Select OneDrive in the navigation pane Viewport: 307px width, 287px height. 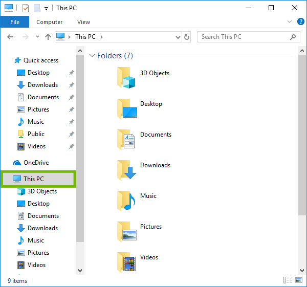36,163
